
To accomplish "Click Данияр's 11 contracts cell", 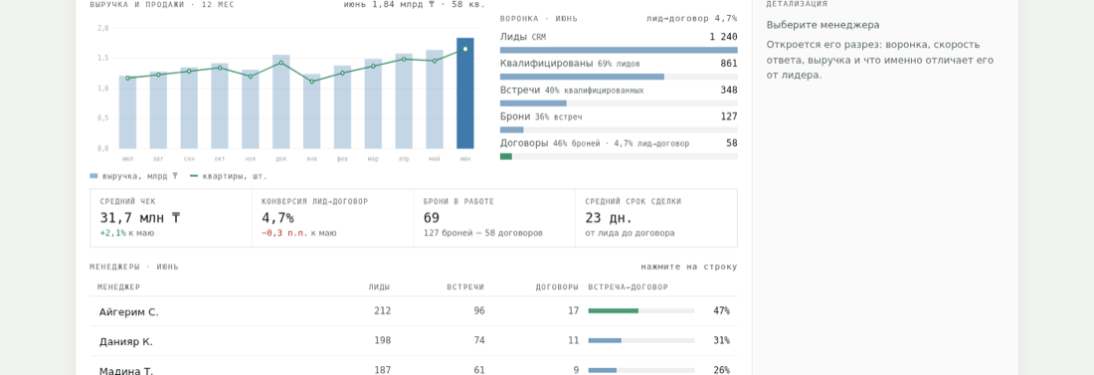I will [574, 341].
